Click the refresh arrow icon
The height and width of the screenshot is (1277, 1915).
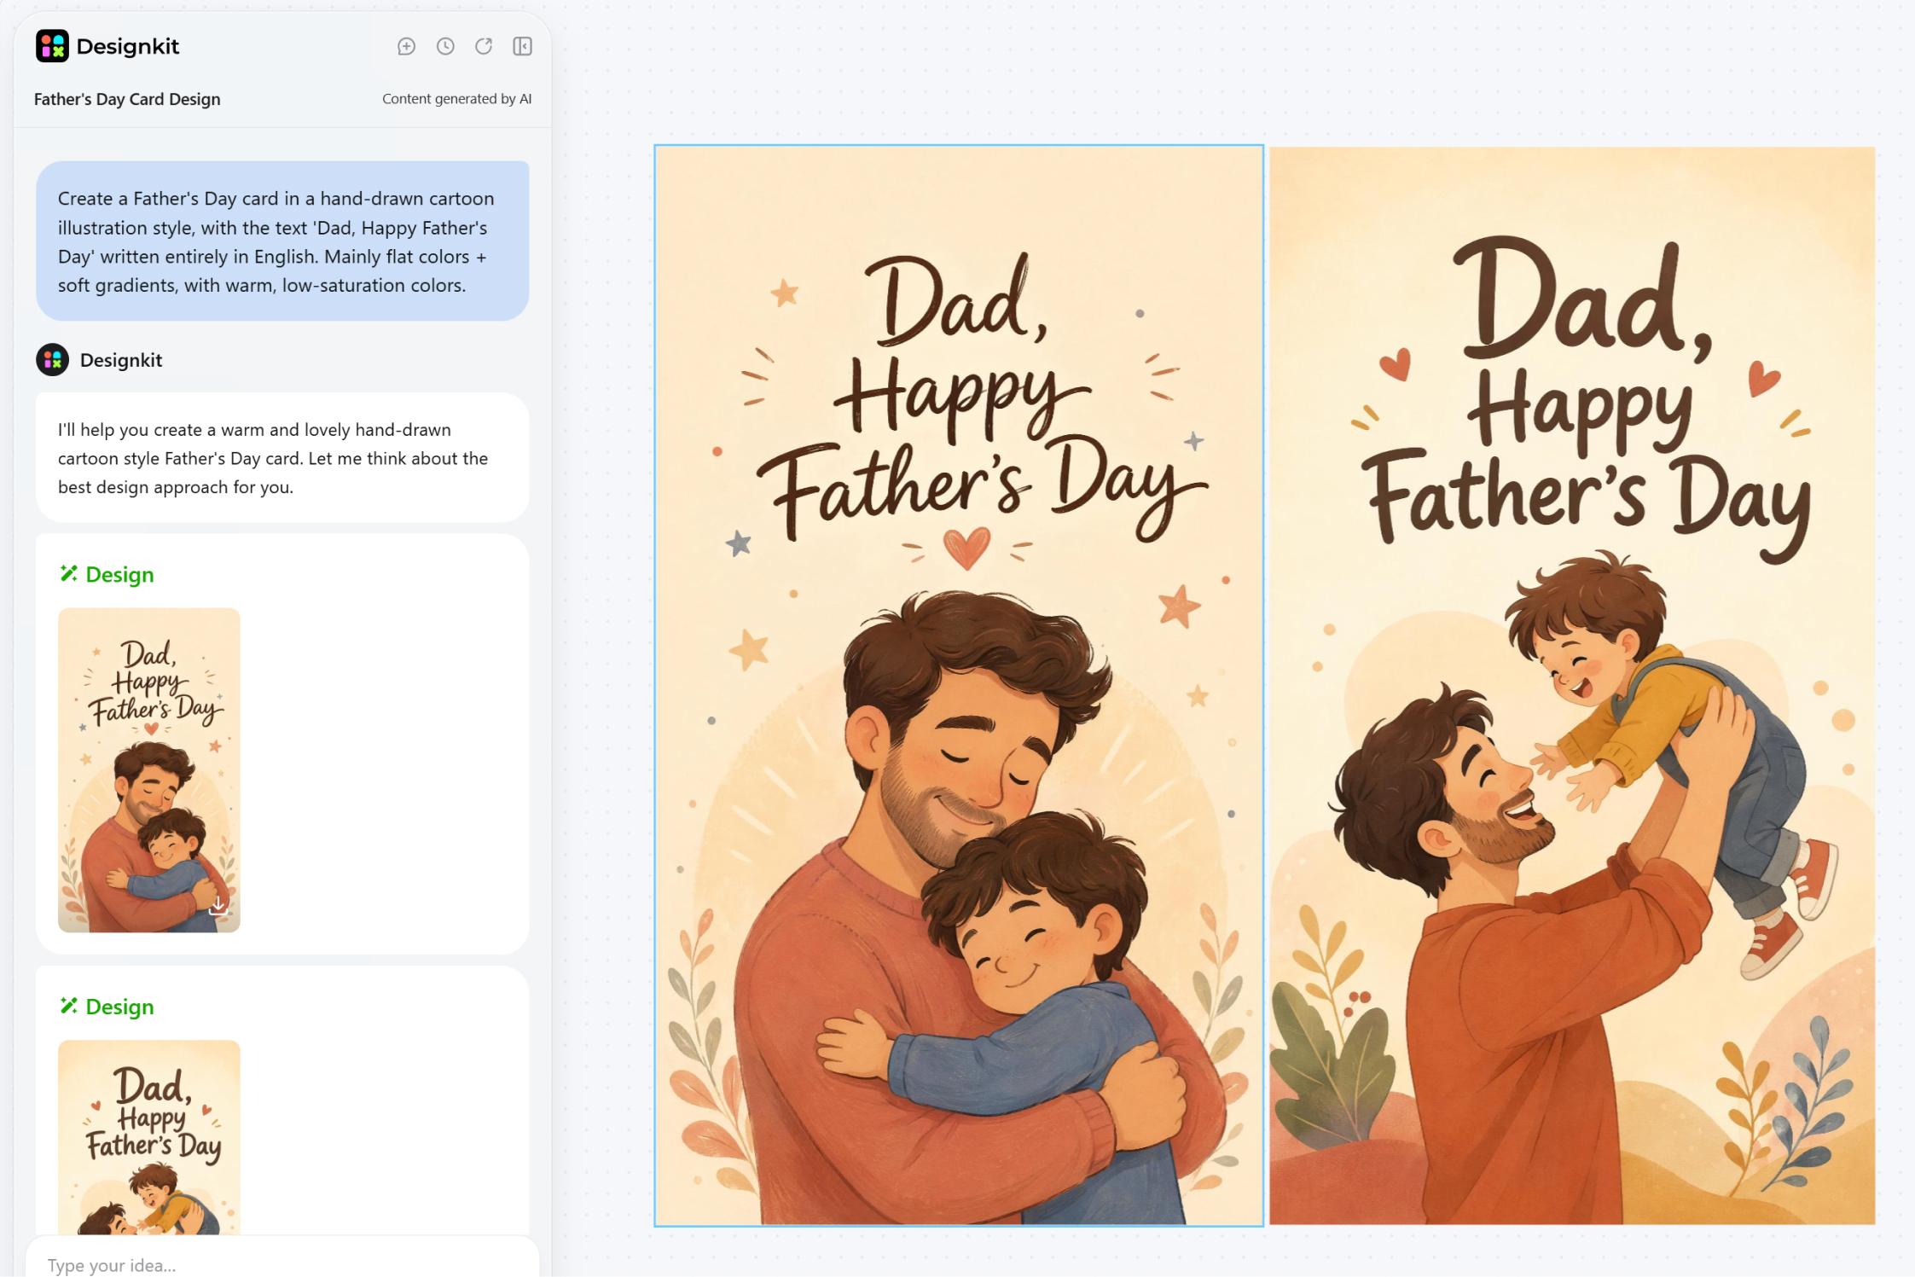pos(484,46)
